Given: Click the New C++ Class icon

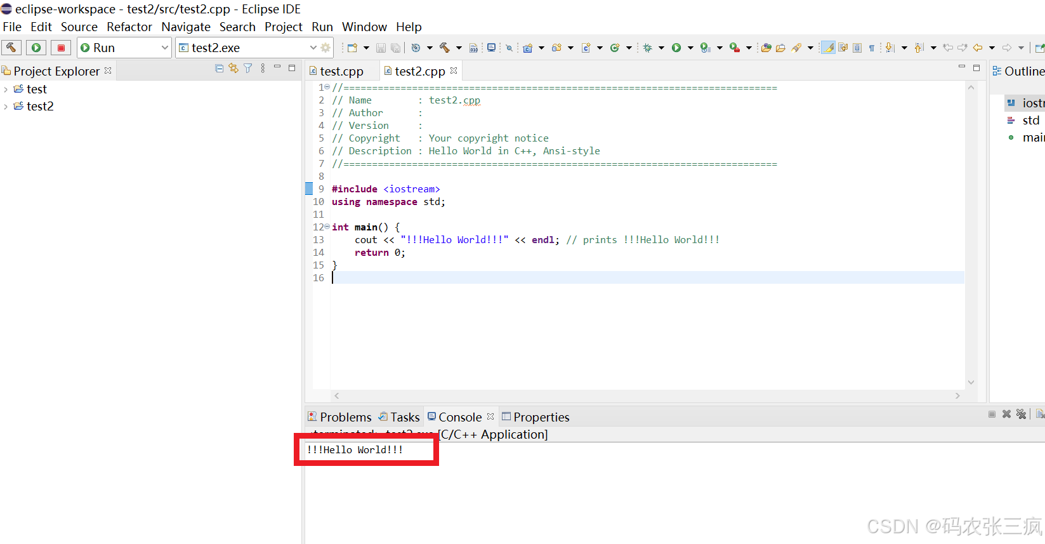Looking at the screenshot, I should [615, 48].
